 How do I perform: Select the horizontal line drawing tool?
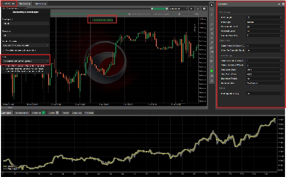[212, 24]
